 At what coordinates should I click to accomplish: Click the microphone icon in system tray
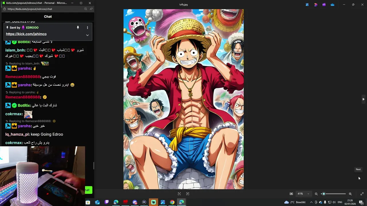[325, 202]
